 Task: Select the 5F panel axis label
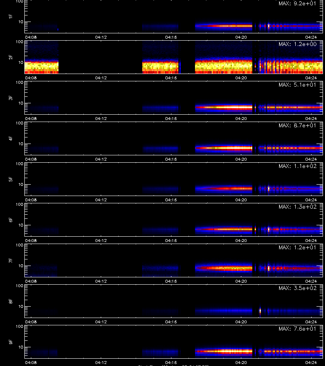11,179
